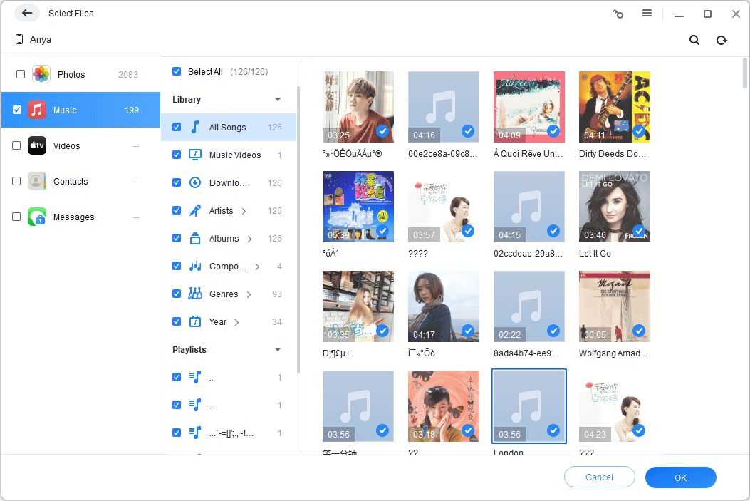Click the Videos Apple TV icon

(37, 145)
